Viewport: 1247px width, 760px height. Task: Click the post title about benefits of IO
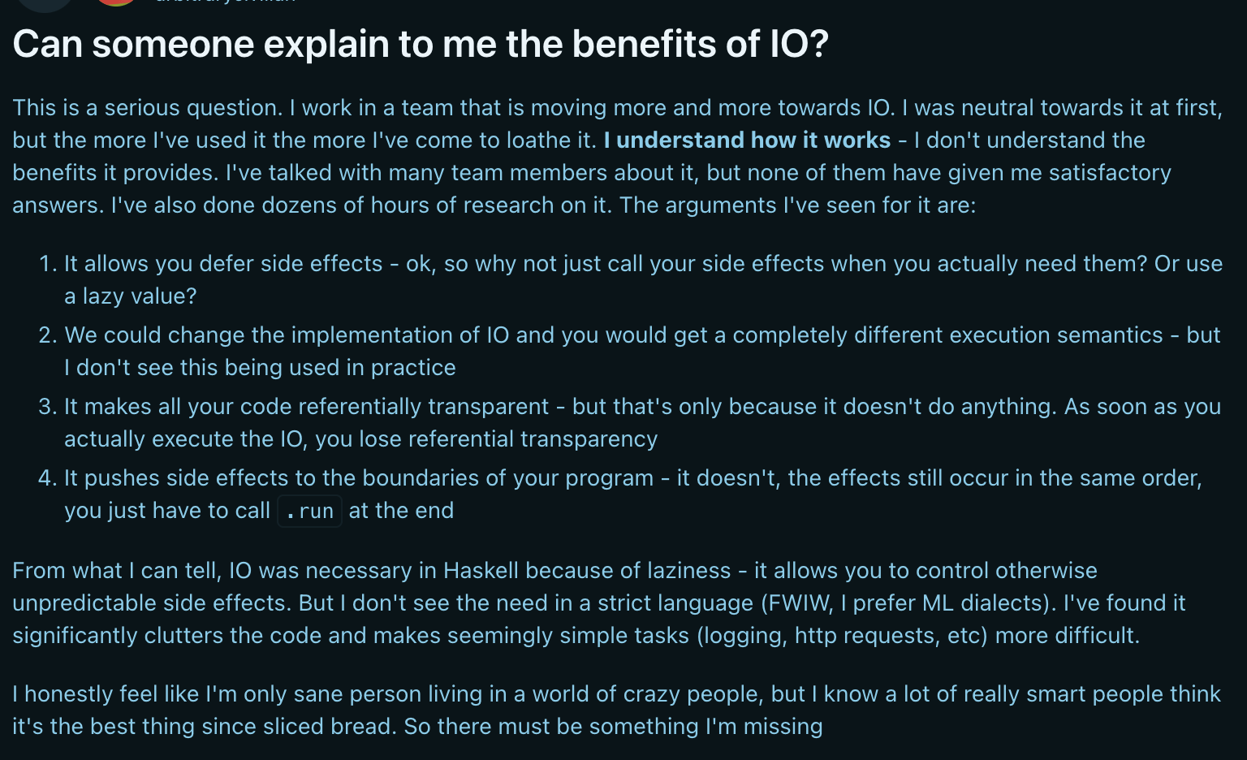pos(421,44)
